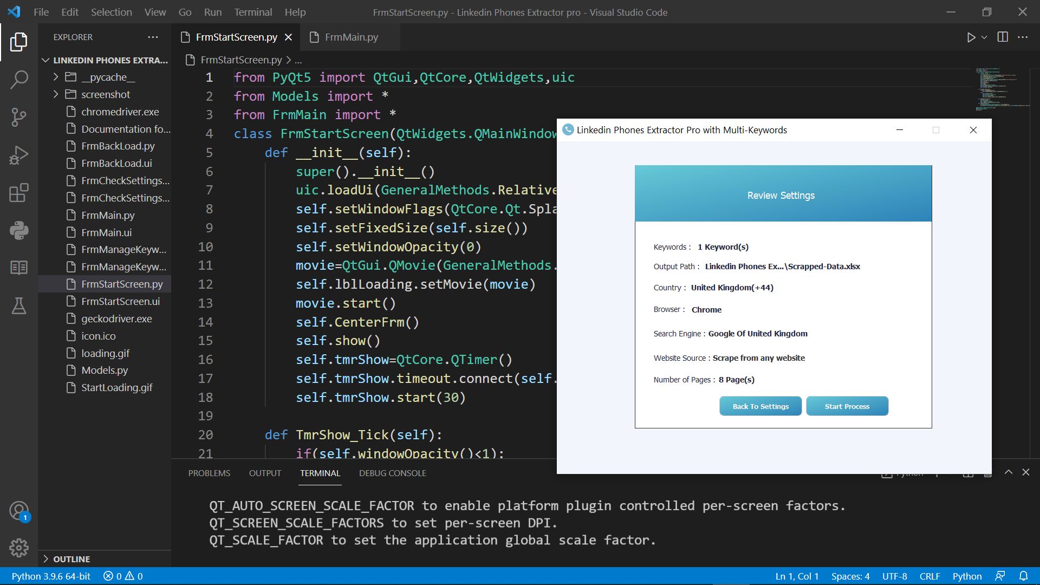
Task: Open the Manage gear menu
Action: [x=19, y=548]
